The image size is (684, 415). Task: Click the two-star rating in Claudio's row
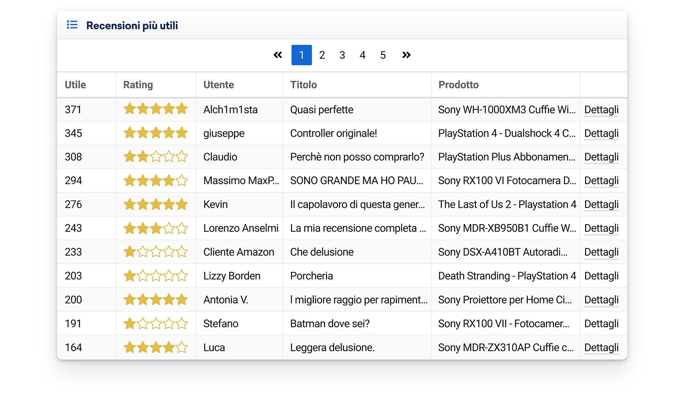click(x=156, y=156)
